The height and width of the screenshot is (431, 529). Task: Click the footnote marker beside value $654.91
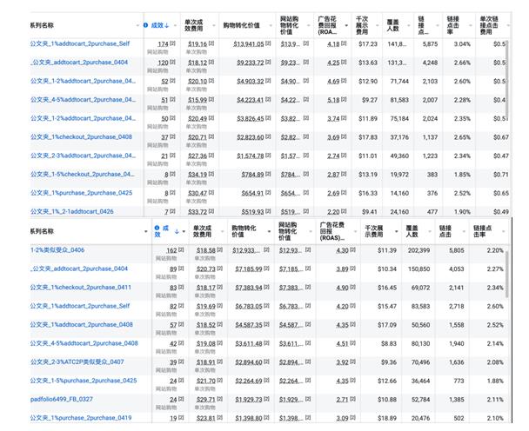tap(268, 192)
